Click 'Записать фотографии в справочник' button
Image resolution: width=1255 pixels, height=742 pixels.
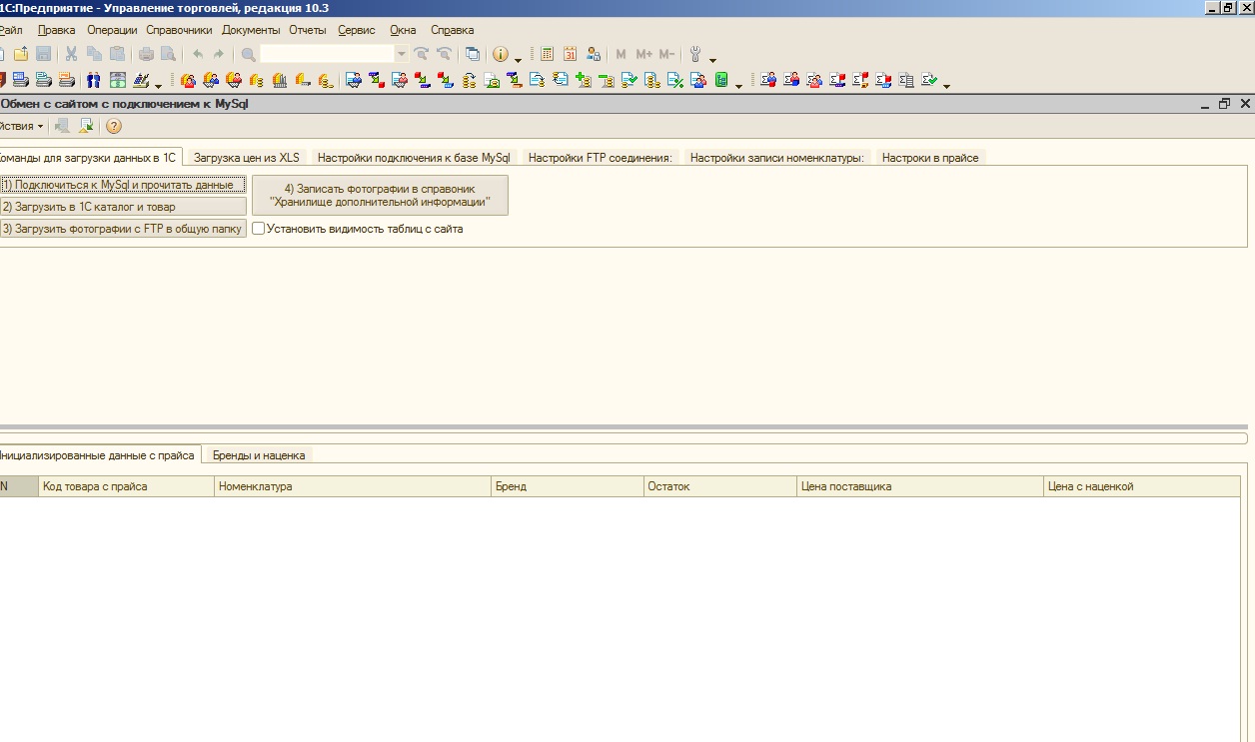click(x=380, y=195)
